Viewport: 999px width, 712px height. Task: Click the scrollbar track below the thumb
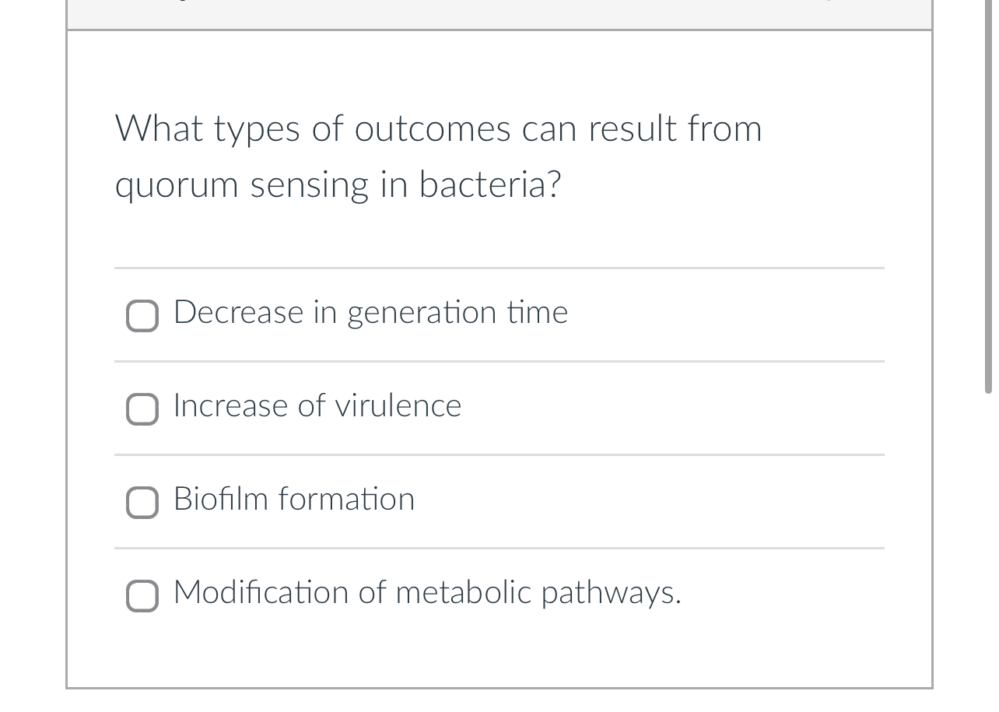coord(989,552)
